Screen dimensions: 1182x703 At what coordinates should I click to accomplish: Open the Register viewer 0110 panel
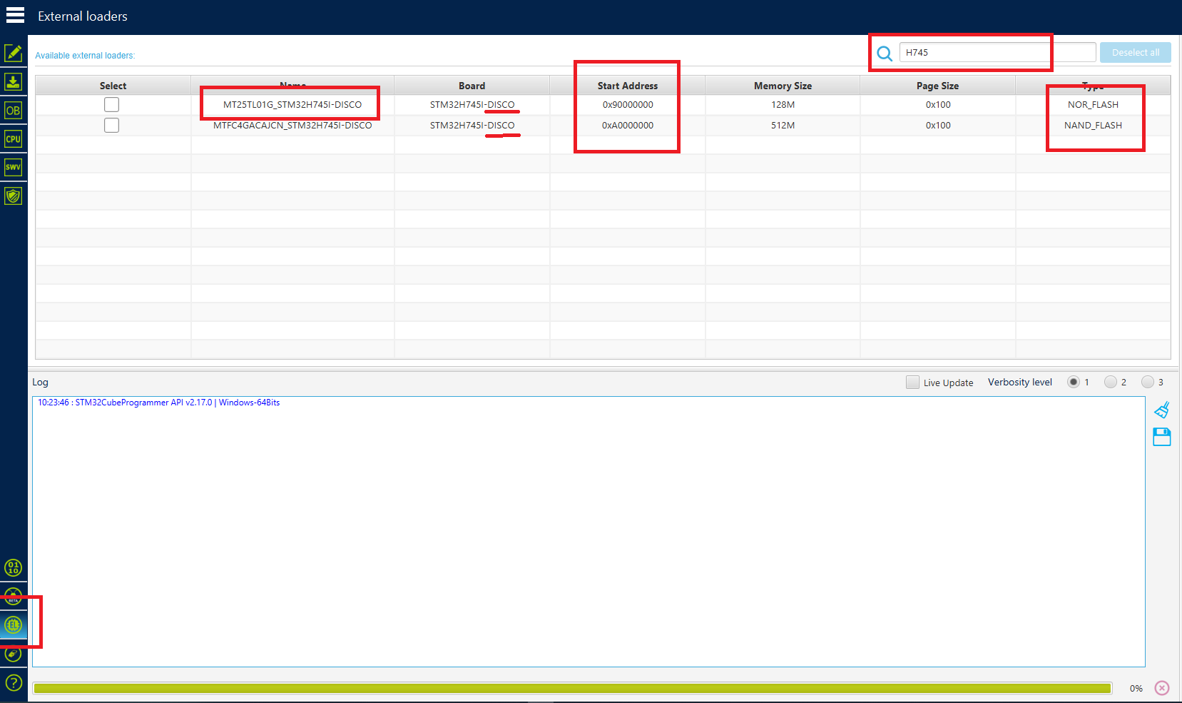tap(14, 567)
